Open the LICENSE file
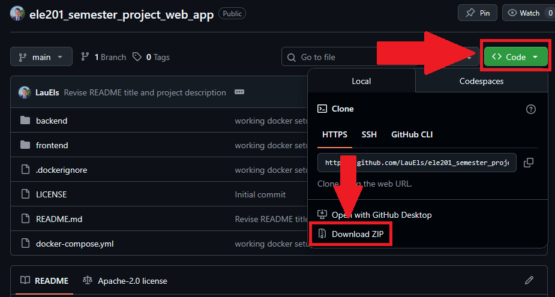 click(52, 194)
